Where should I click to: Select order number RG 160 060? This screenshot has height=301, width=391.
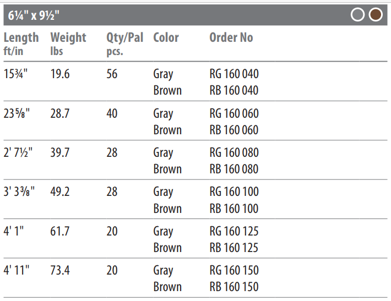234,113
